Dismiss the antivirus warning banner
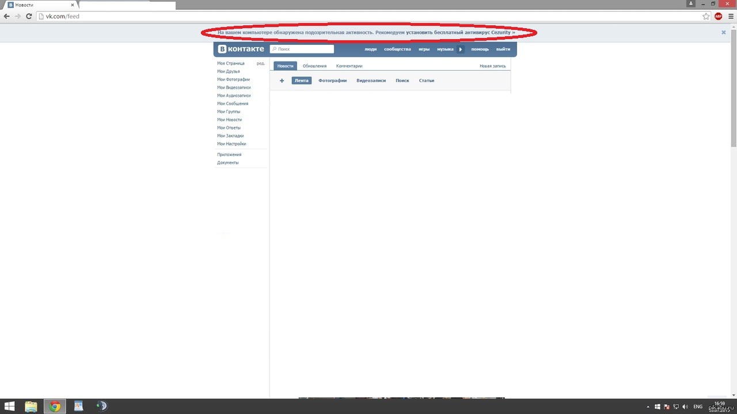 point(723,33)
